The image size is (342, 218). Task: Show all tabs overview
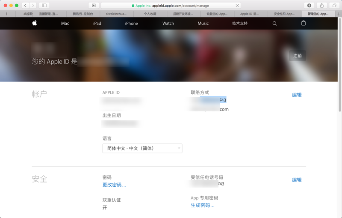334,6
